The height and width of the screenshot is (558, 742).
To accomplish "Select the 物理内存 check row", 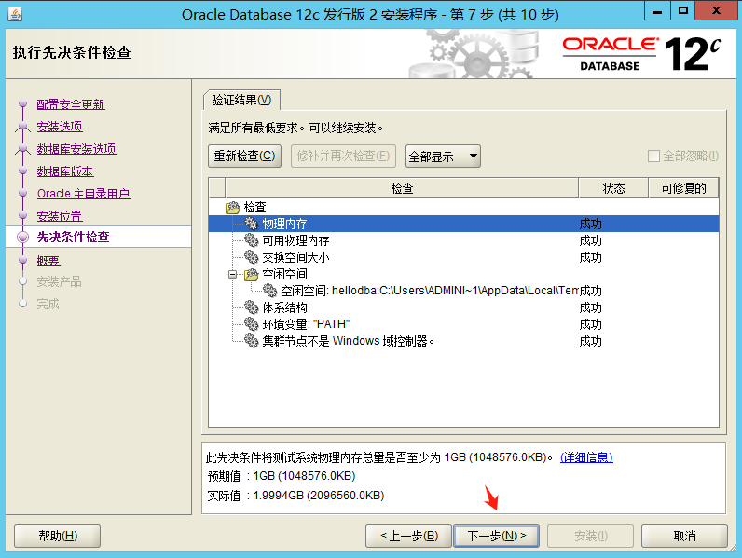I will [464, 224].
